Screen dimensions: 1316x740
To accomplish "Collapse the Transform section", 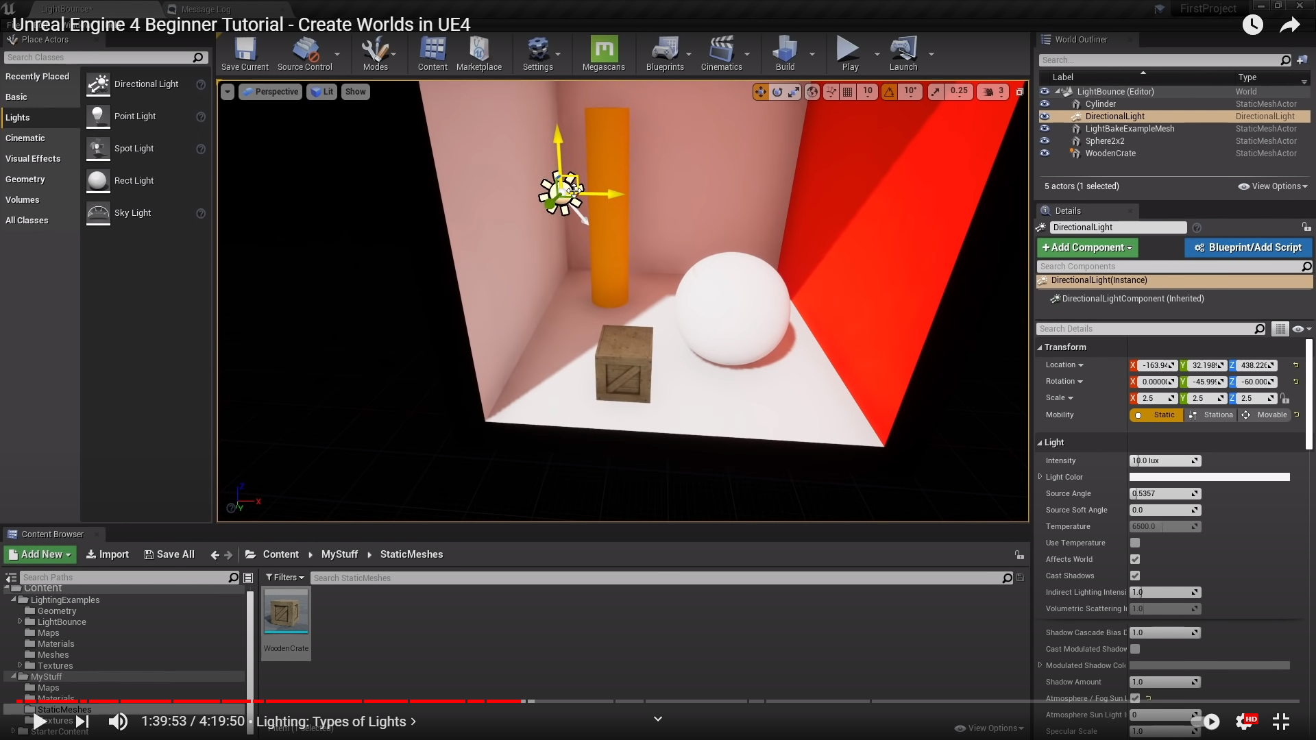I will tap(1040, 347).
